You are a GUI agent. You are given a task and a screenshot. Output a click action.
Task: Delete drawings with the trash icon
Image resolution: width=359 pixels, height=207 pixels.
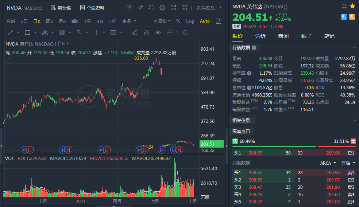coord(185,32)
